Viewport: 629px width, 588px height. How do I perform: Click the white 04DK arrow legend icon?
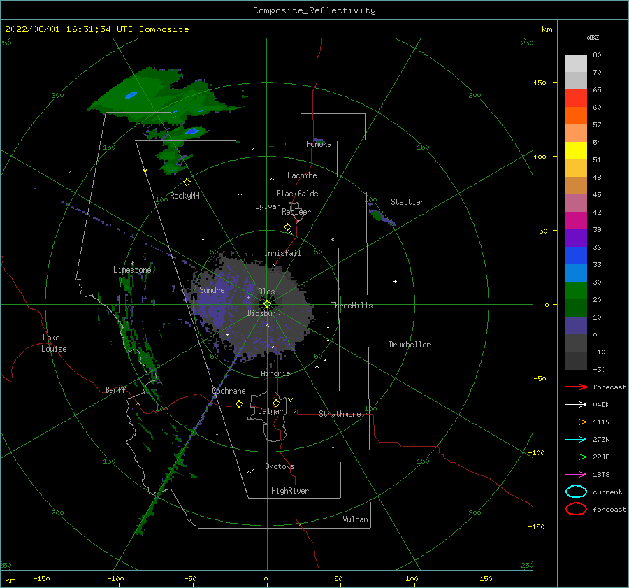tap(576, 405)
